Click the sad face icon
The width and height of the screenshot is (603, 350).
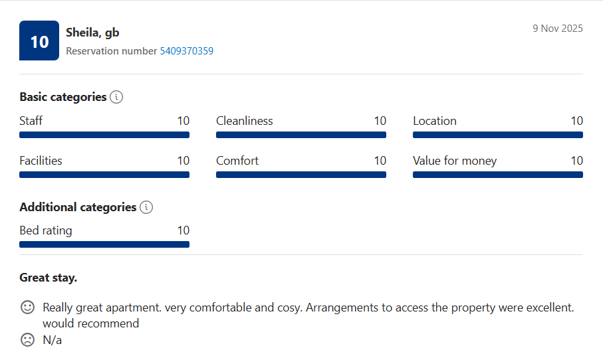27,340
